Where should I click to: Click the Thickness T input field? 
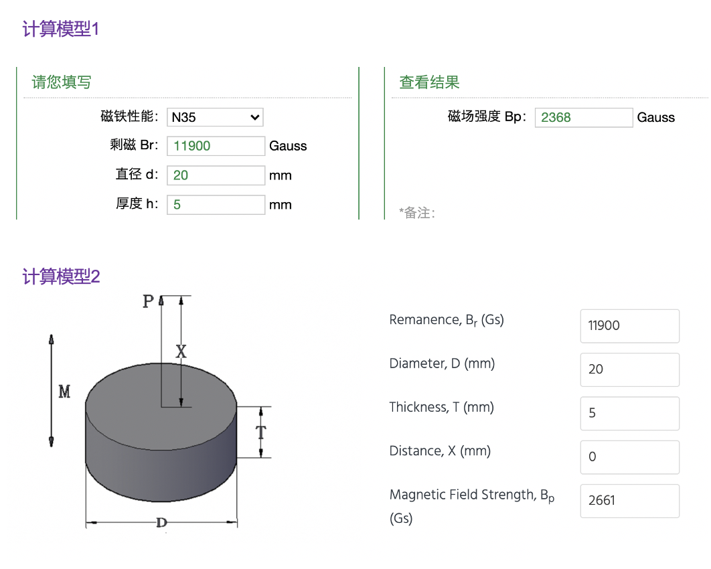click(x=630, y=414)
